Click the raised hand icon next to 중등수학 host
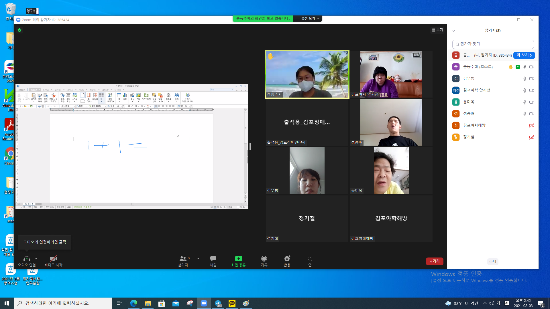The width and height of the screenshot is (550, 309). pyautogui.click(x=510, y=67)
